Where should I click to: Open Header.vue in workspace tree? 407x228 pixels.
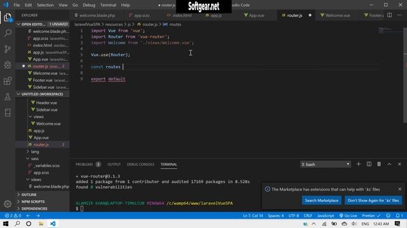pos(46,103)
